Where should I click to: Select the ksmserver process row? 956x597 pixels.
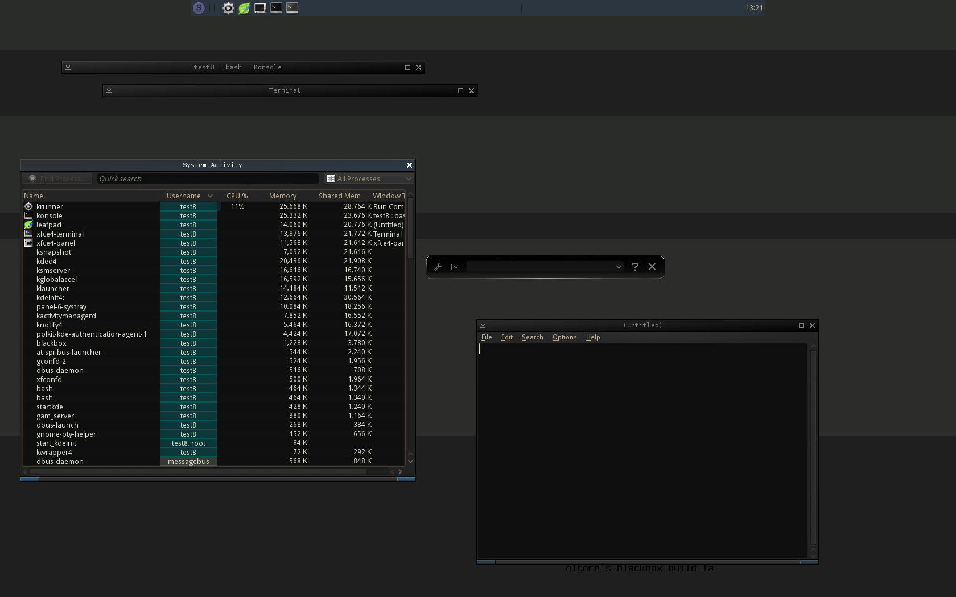pos(213,270)
